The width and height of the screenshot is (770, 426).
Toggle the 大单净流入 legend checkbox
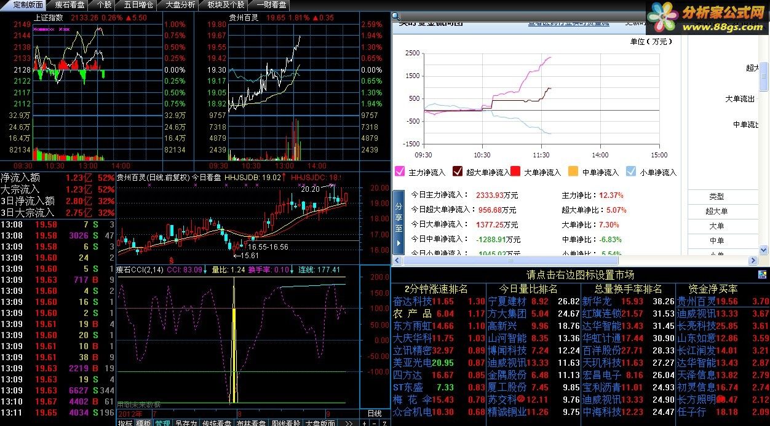click(x=515, y=172)
